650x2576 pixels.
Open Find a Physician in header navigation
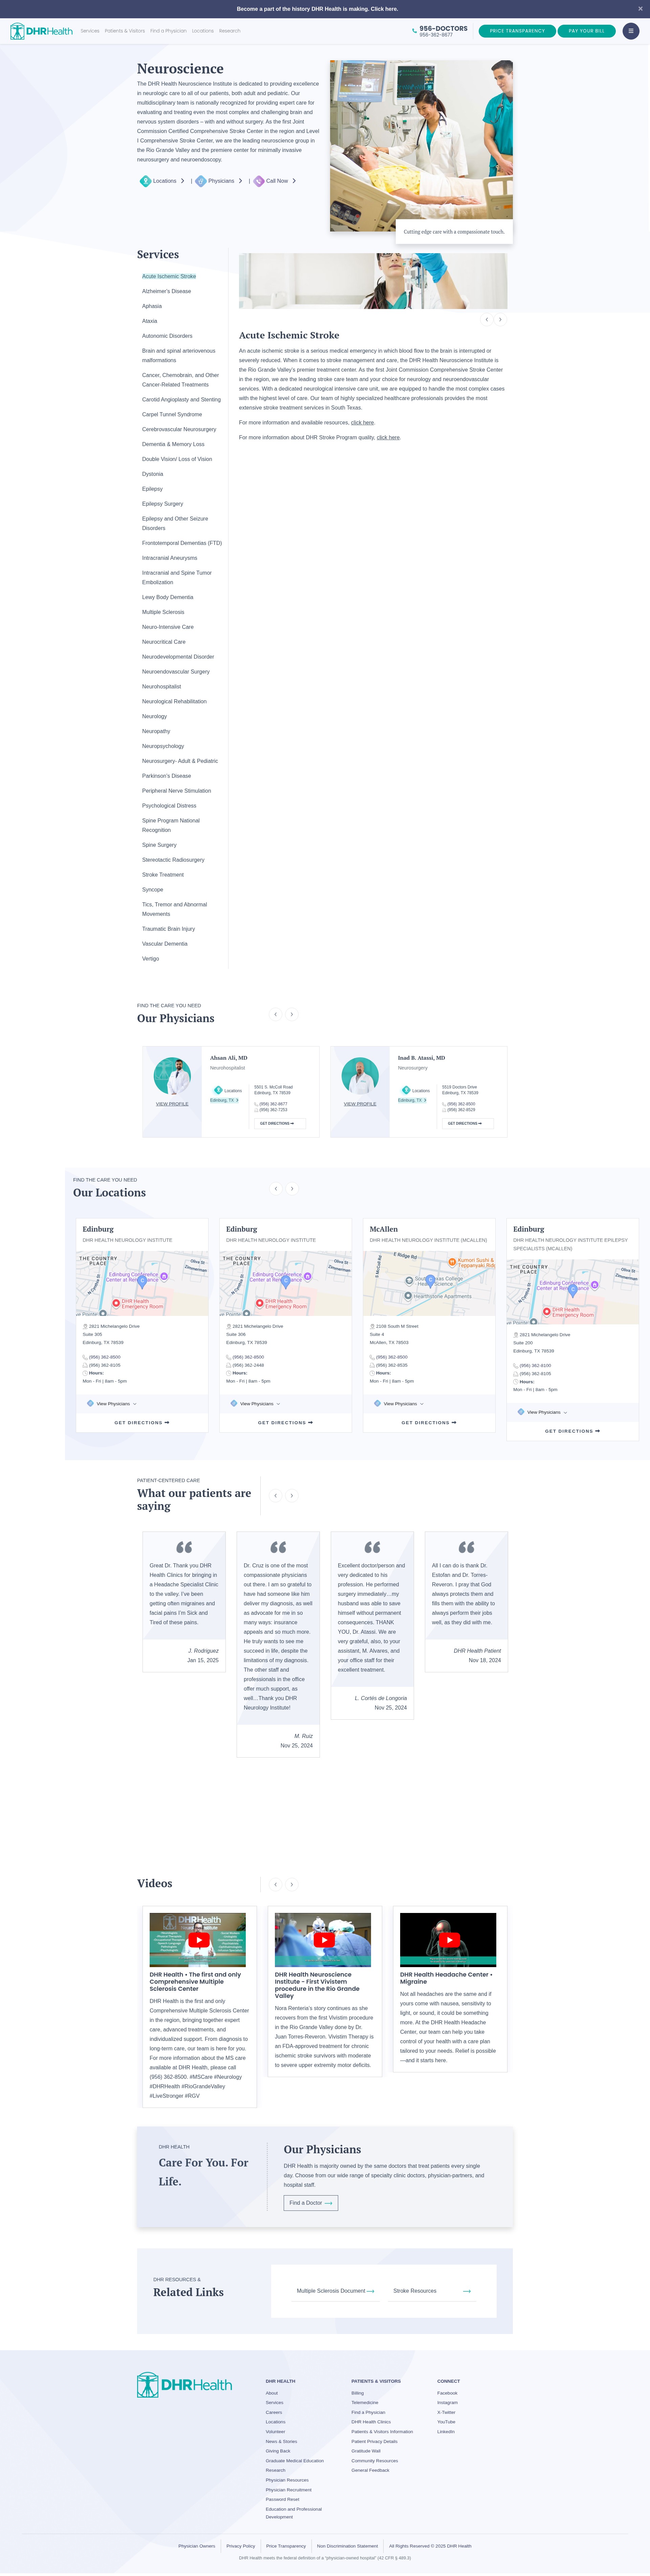point(168,31)
